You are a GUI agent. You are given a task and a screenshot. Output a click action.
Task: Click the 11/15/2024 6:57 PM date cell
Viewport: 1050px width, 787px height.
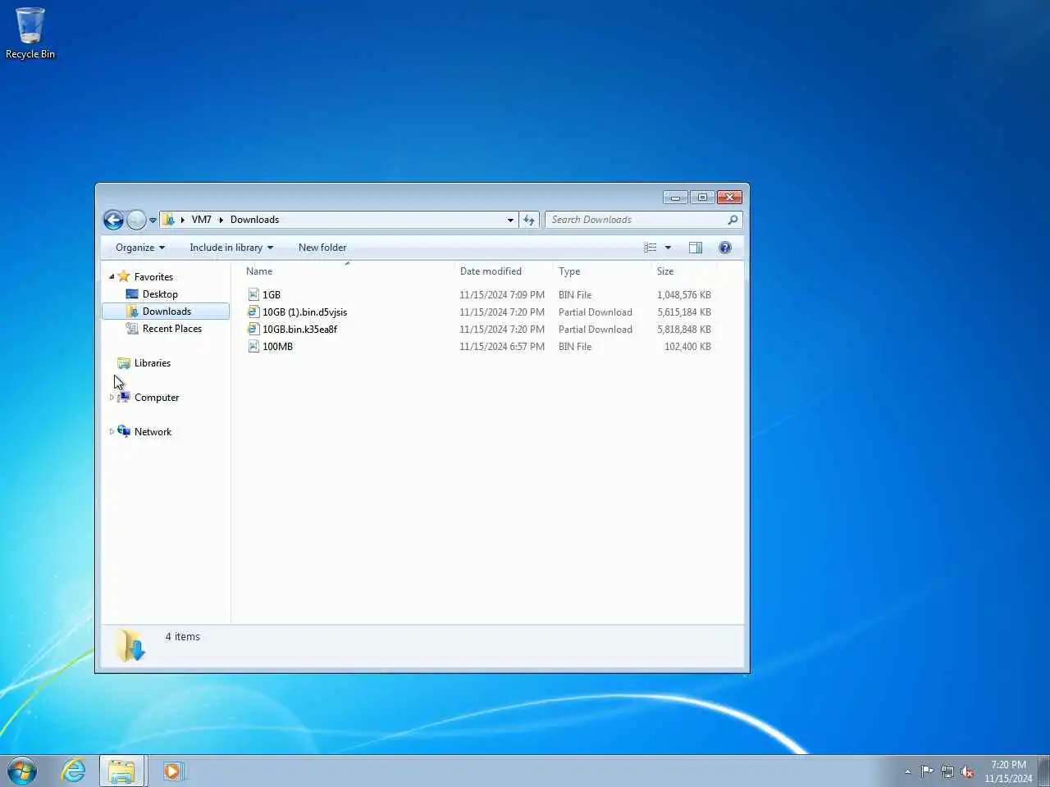click(x=502, y=347)
